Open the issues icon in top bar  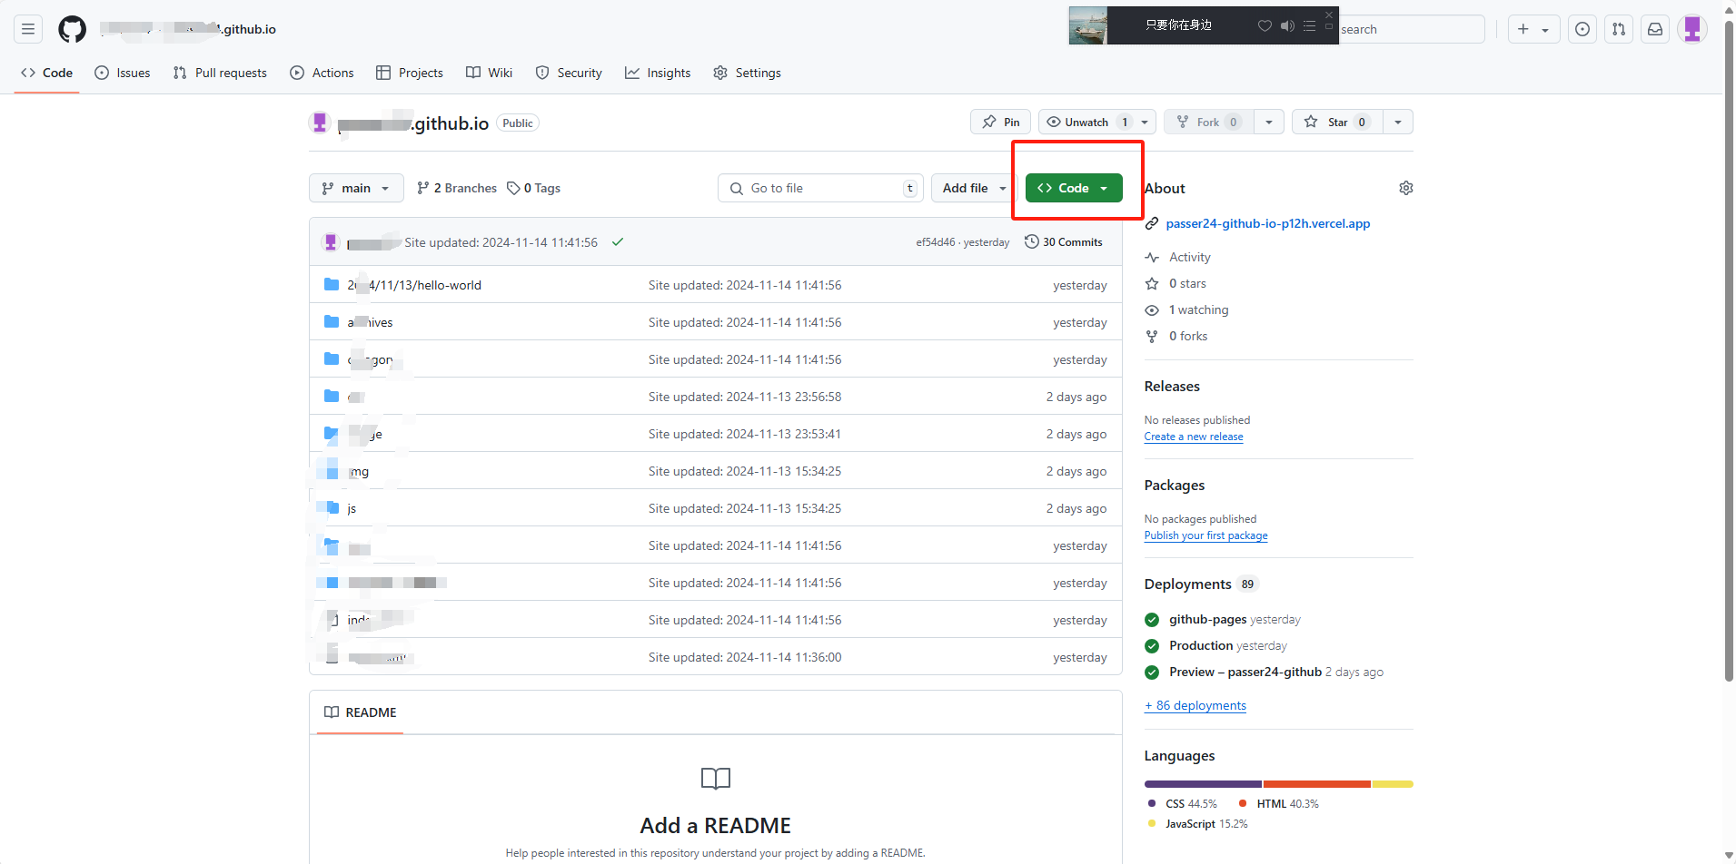click(1582, 29)
